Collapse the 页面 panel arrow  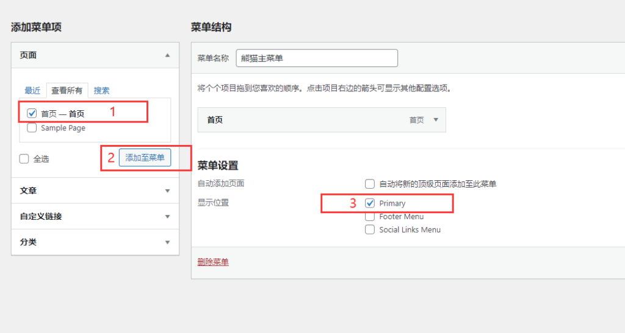click(167, 55)
